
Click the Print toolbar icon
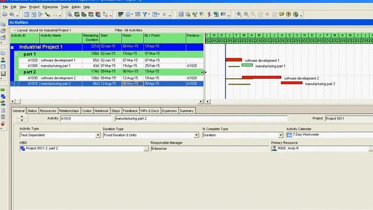click(5, 15)
